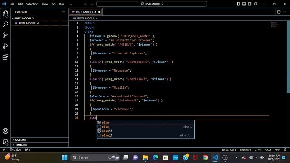This screenshot has width=290, height=163.
Task: Go forward using the navigation arrow
Action: click(x=92, y=4)
